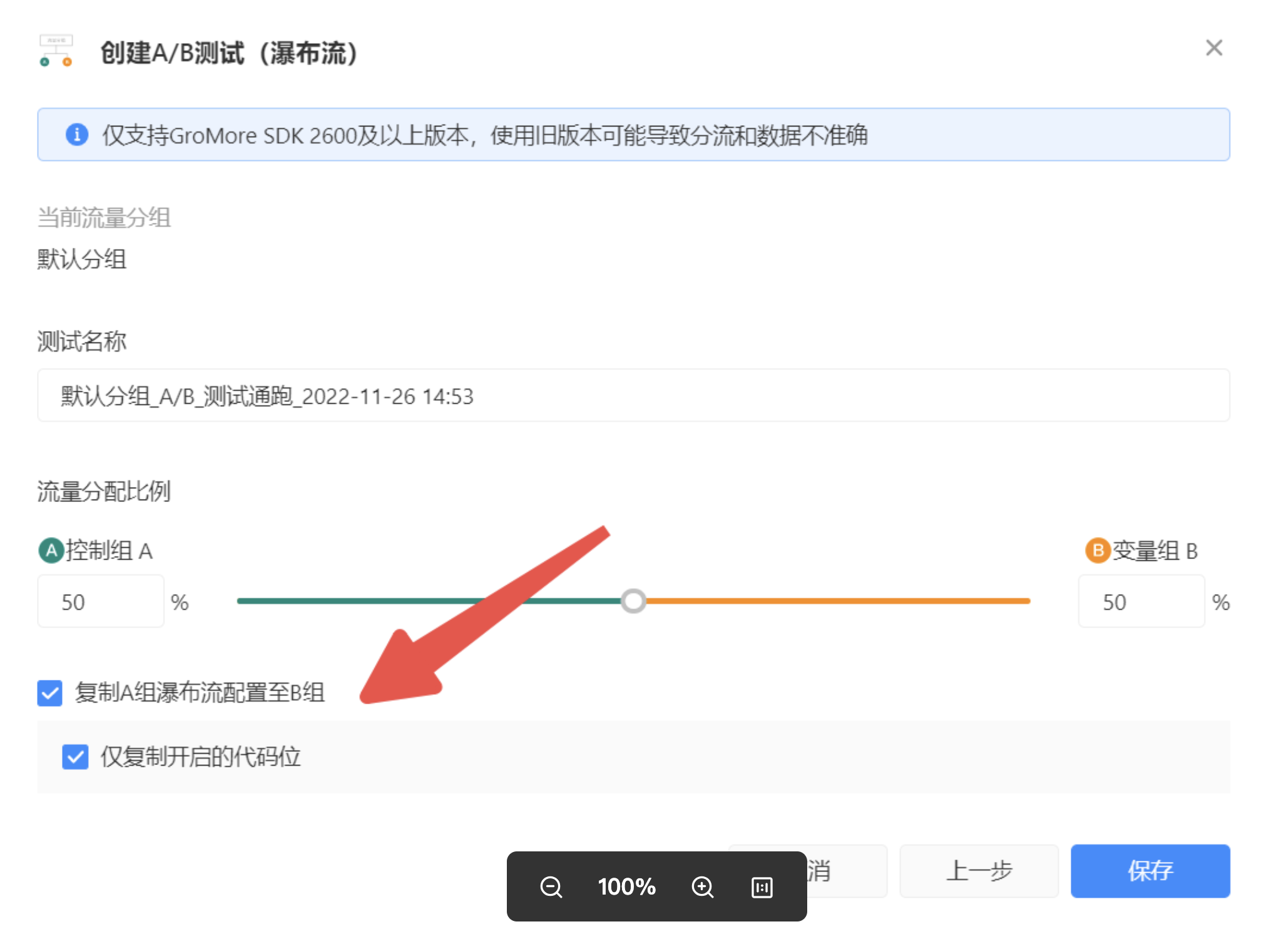Click the 控制组 A label
1264x929 pixels.
(110, 551)
